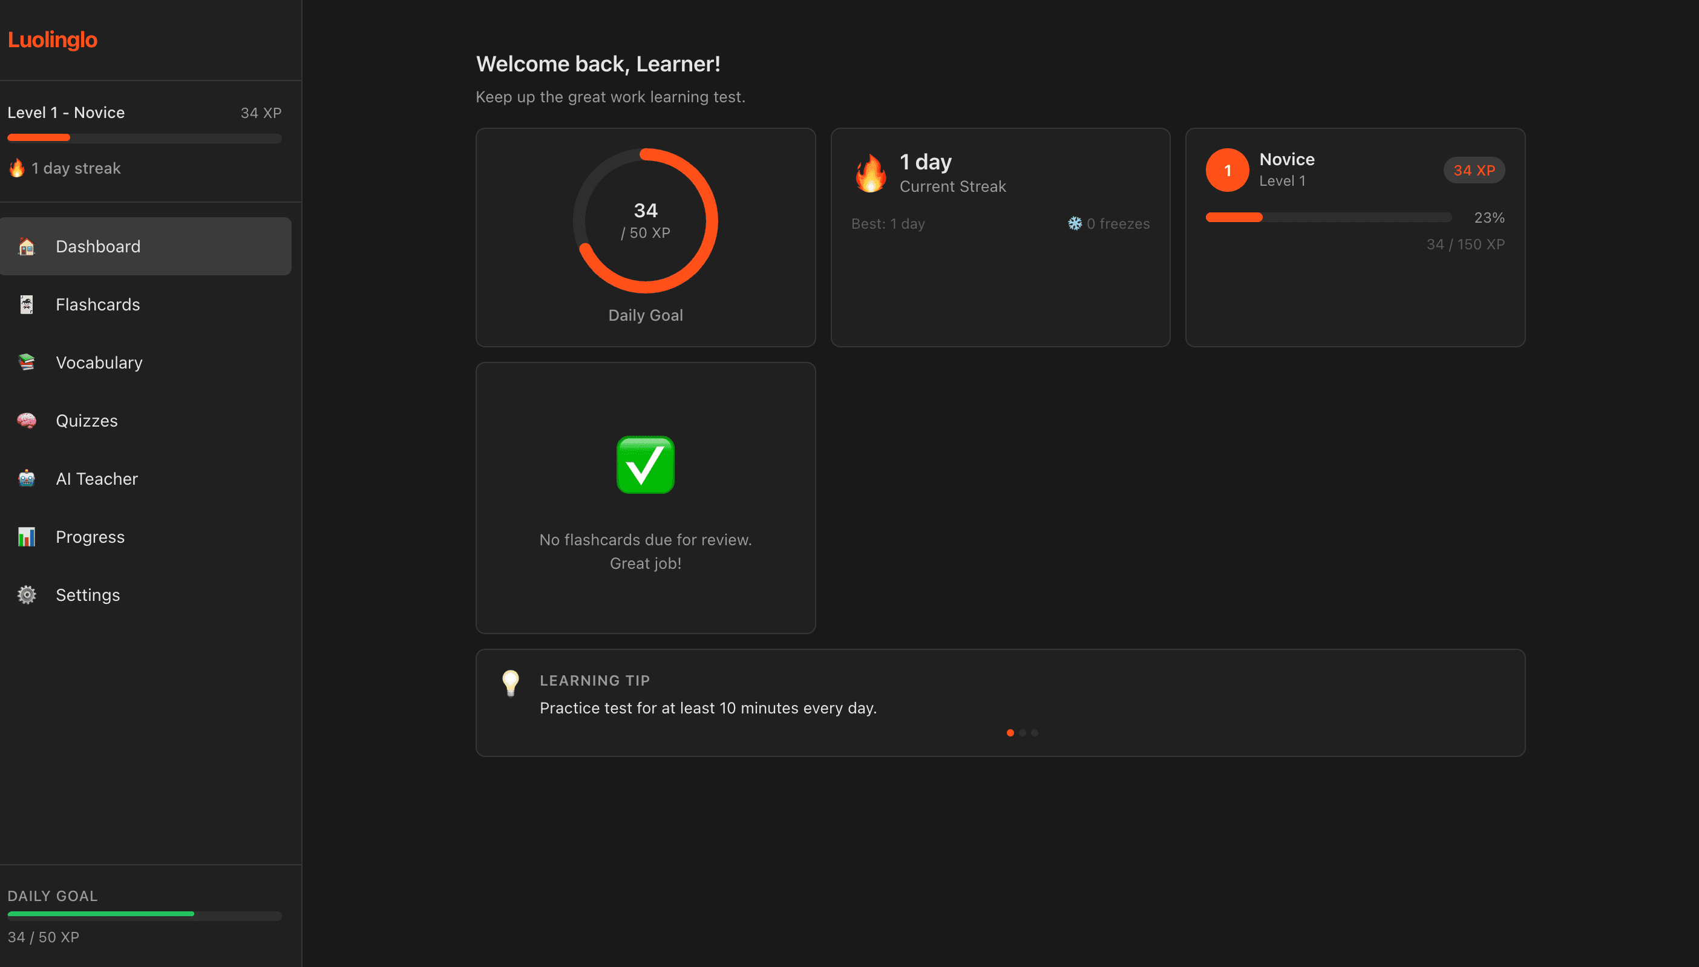Click the sidebar streak flame icon
Screen dimensions: 1699x967
(x=16, y=168)
